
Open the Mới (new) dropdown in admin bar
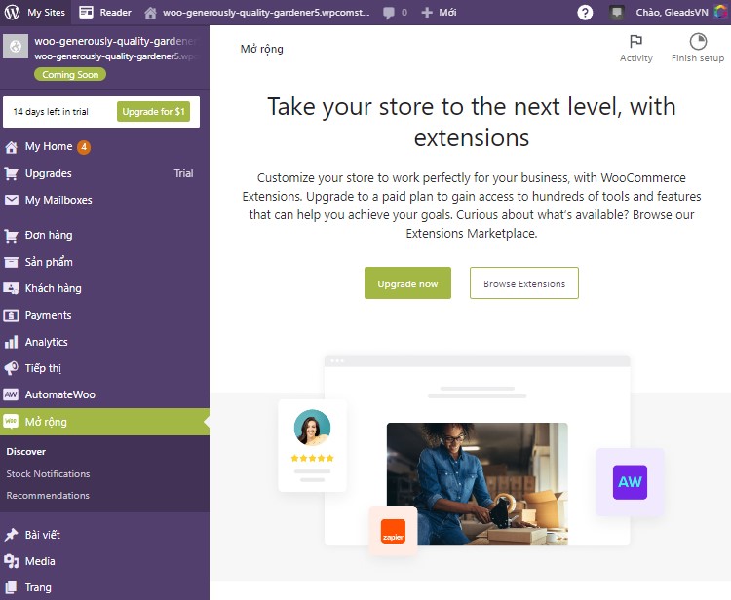pos(439,13)
